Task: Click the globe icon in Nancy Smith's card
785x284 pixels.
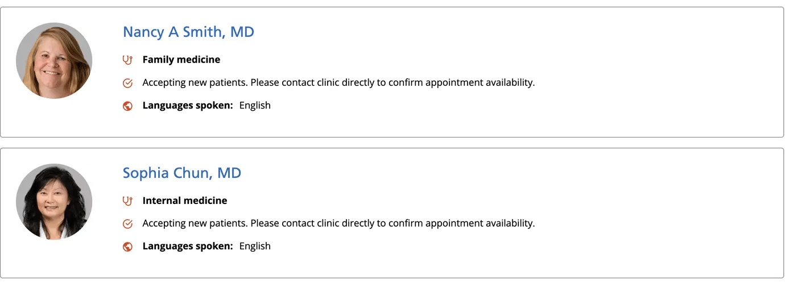Action: pos(127,106)
